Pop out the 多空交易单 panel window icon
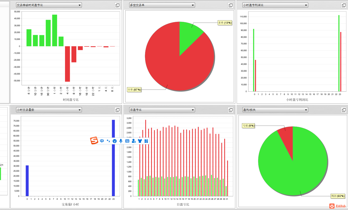The height and width of the screenshot is (210, 348). click(231, 5)
